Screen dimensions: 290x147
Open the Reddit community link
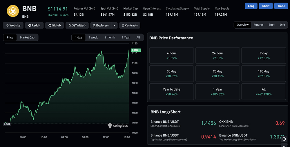click(x=34, y=25)
